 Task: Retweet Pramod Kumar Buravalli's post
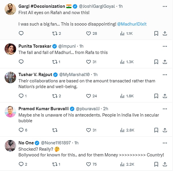click(54, 130)
